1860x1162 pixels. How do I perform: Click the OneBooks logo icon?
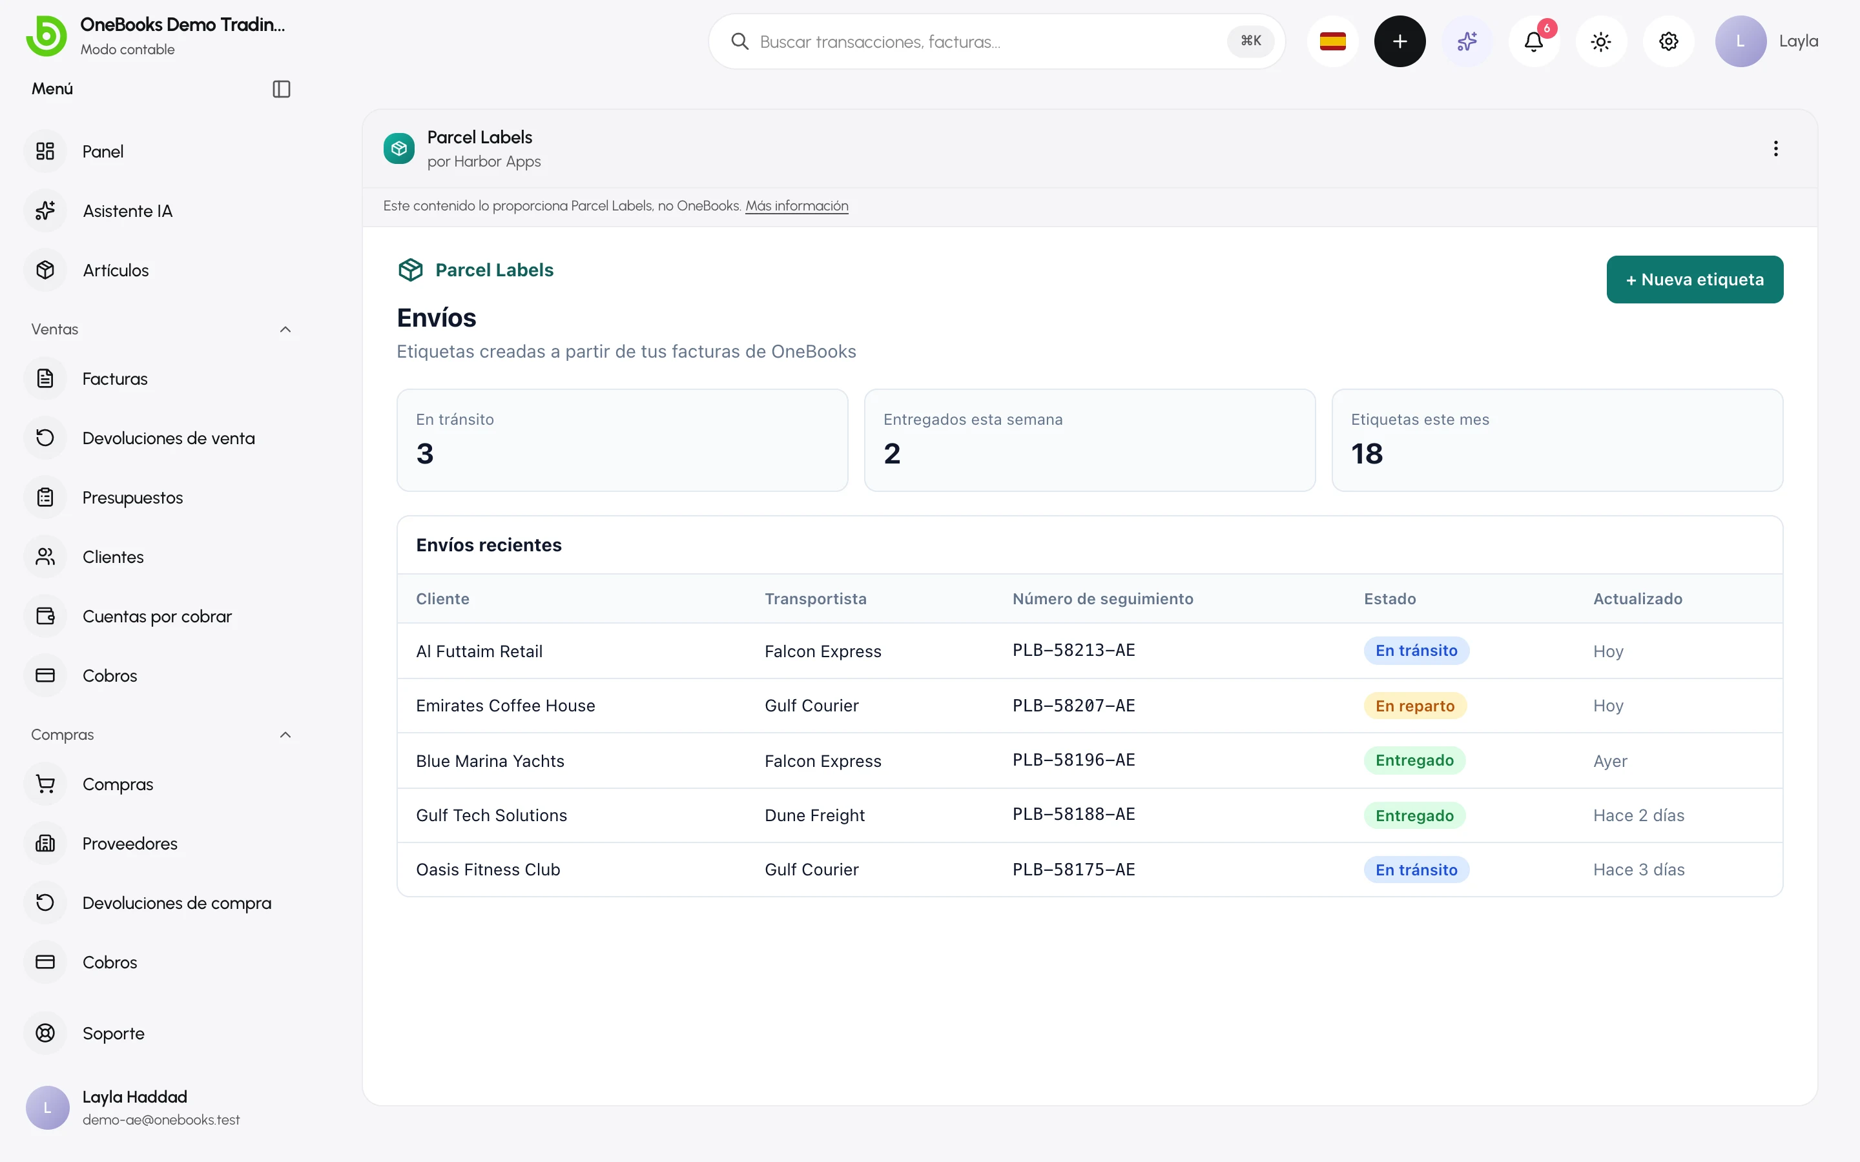46,36
